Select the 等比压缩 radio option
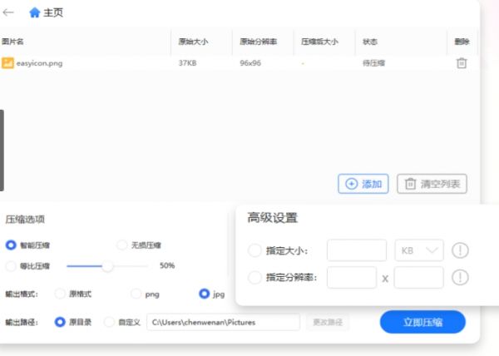 click(11, 266)
